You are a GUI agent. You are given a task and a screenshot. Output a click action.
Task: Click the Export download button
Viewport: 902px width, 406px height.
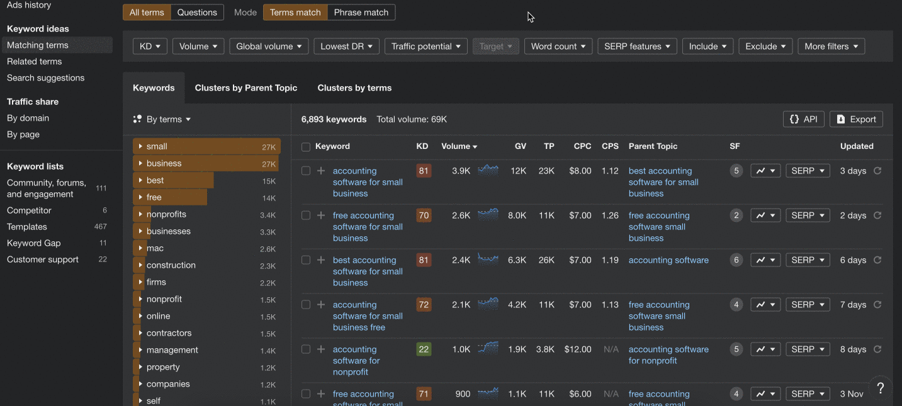(856, 119)
